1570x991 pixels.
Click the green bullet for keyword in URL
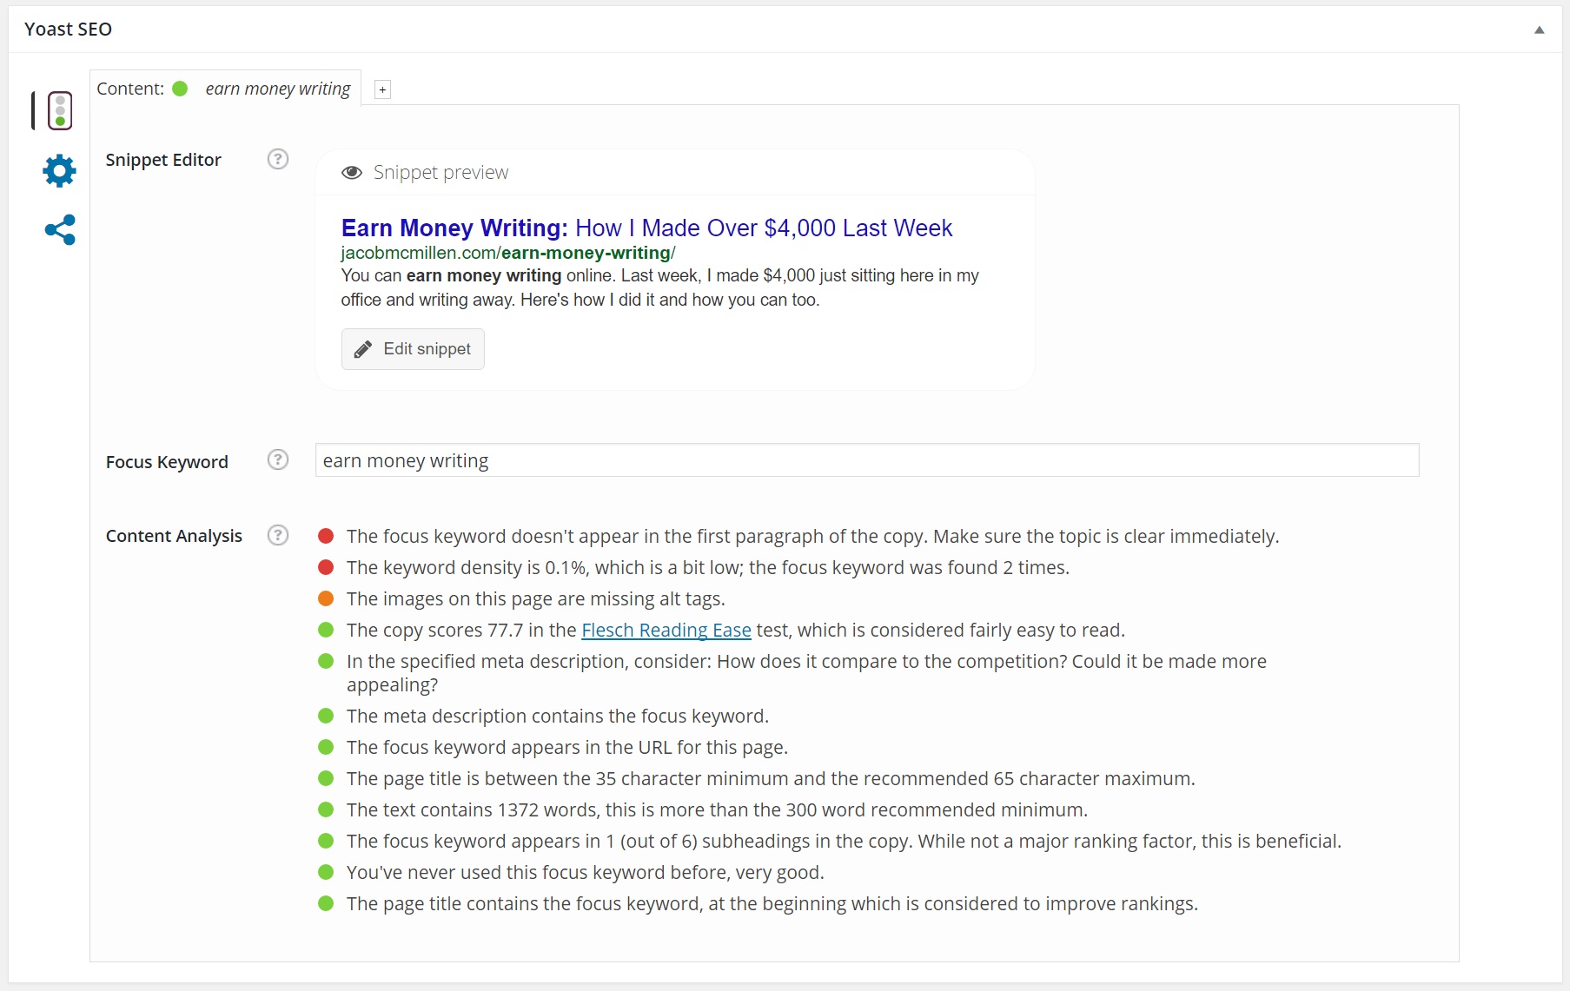click(x=326, y=747)
